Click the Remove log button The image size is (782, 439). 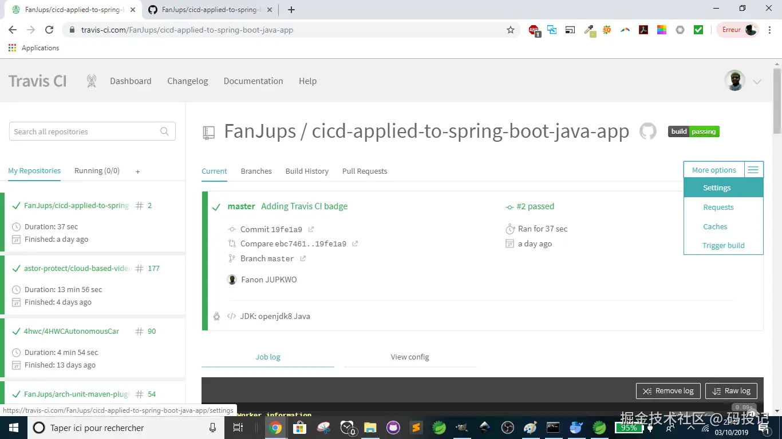coord(668,391)
